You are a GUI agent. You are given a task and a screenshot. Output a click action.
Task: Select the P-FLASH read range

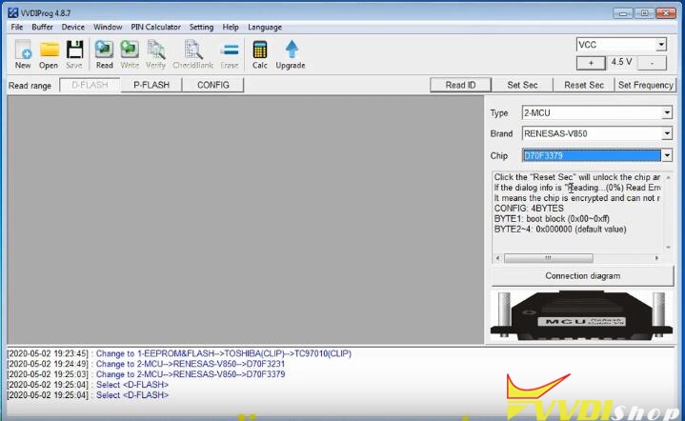pos(151,85)
